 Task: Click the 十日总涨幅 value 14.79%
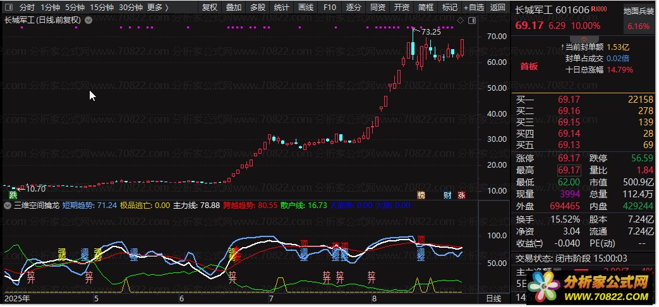pyautogui.click(x=619, y=70)
